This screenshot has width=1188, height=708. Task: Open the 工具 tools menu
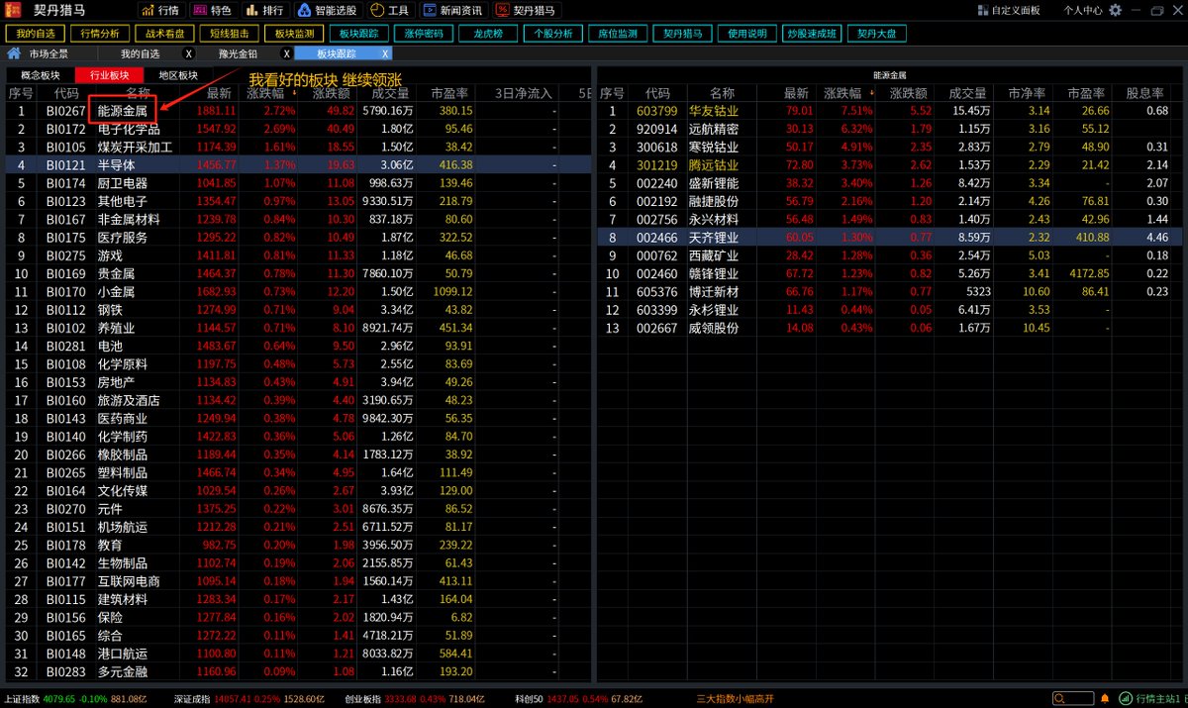pos(390,11)
